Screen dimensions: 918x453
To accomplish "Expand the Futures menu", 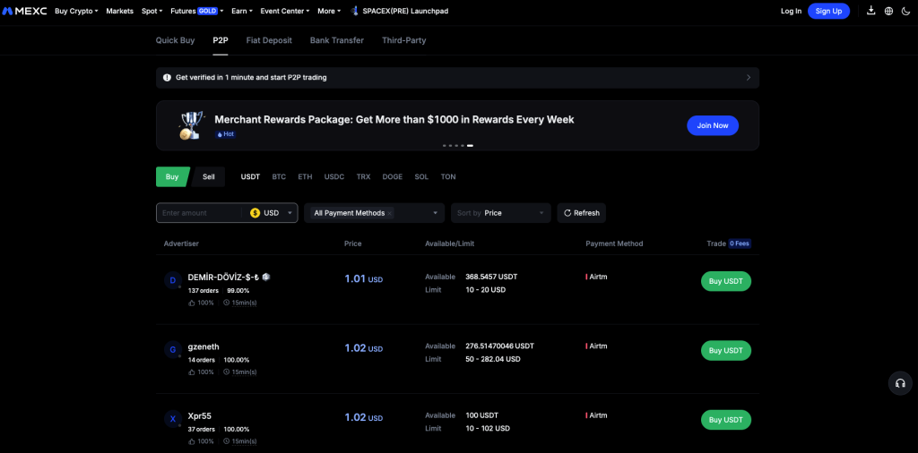I will (x=197, y=11).
